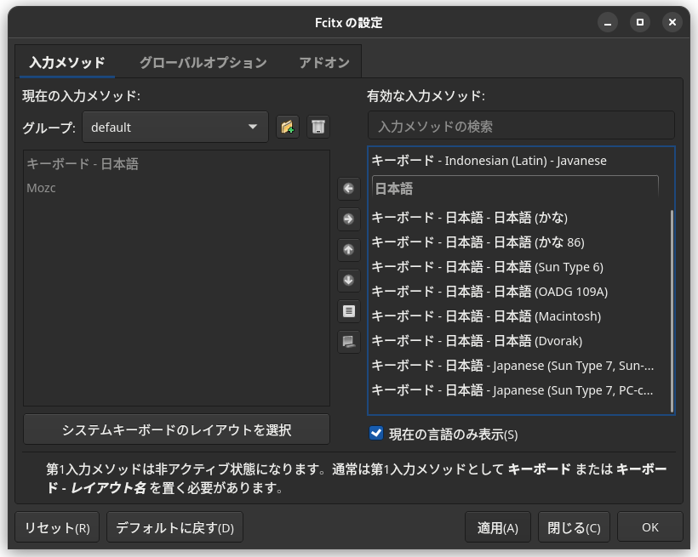Click デフォルトに戻す(D) button
698x557 pixels.
tap(175, 527)
